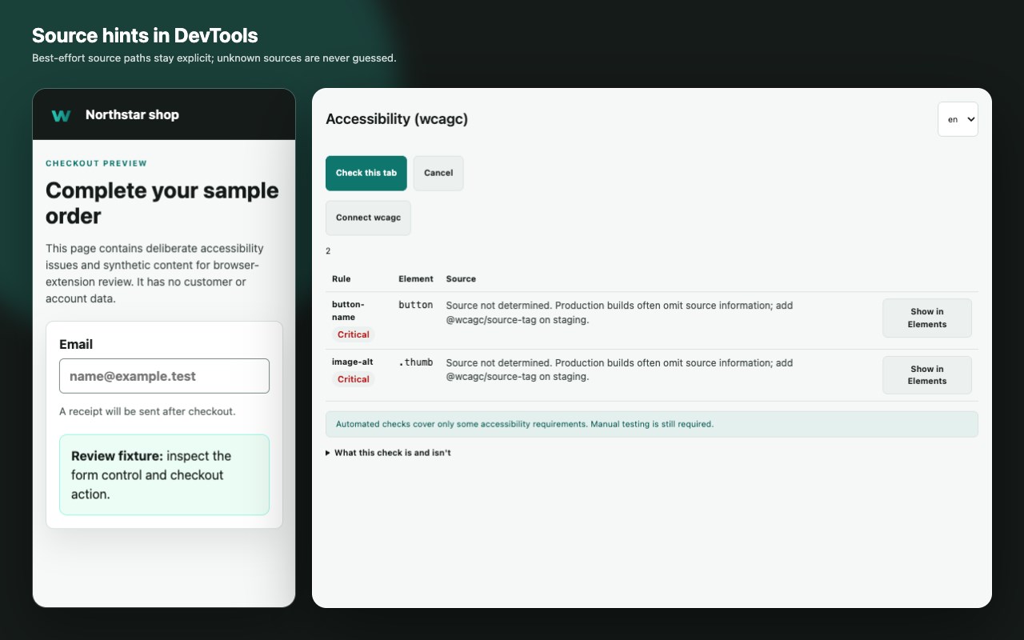Click the automated checks notice banner
The width and height of the screenshot is (1024, 640).
coord(652,424)
